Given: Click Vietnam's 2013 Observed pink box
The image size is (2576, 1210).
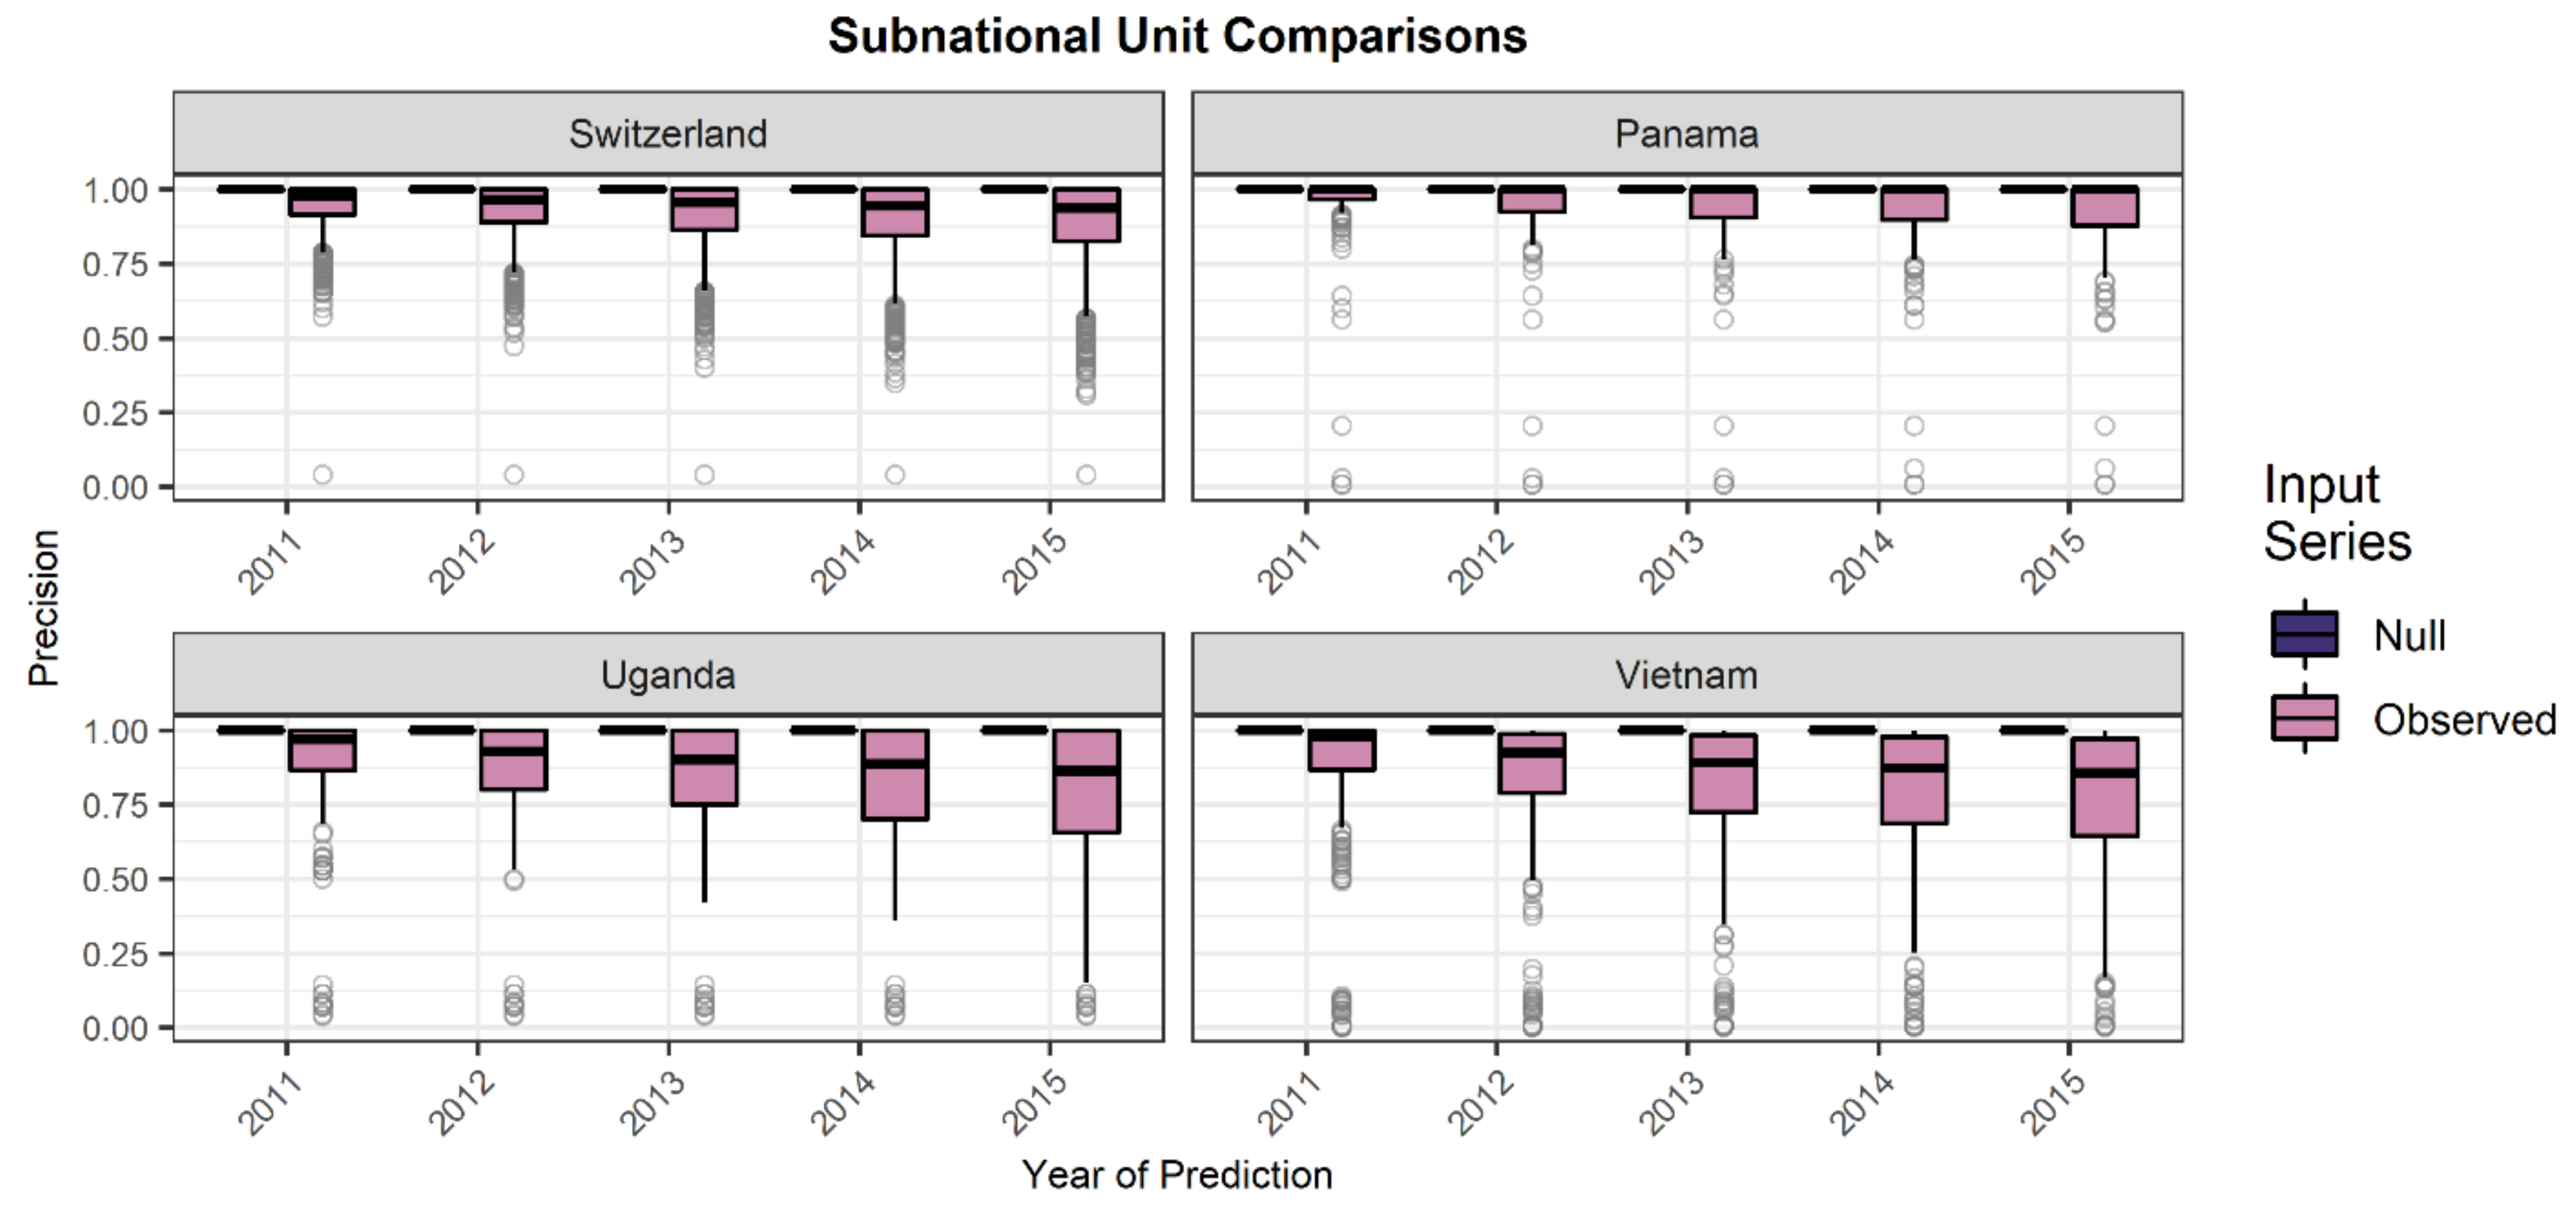Looking at the screenshot, I should (1723, 774).
